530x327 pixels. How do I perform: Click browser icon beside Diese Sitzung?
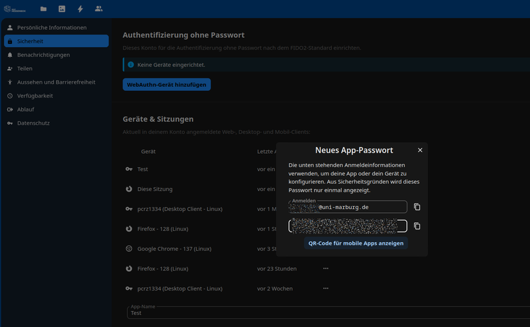[x=129, y=189]
